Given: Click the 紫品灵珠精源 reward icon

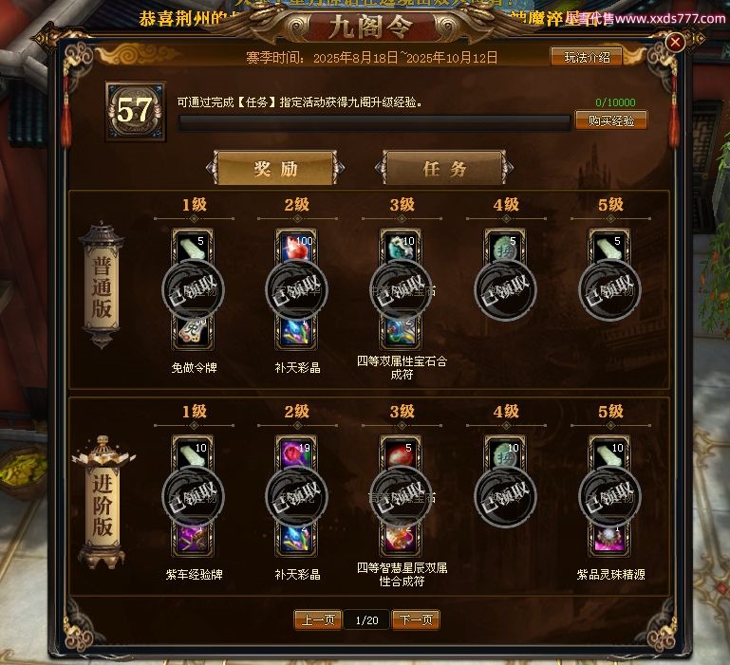Looking at the screenshot, I should pyautogui.click(x=609, y=540).
